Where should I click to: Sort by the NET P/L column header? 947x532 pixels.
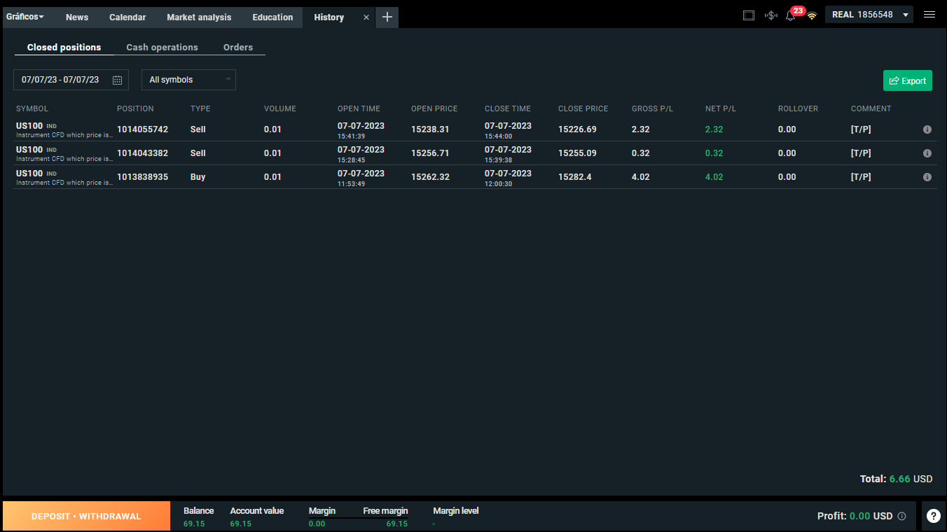pos(721,108)
